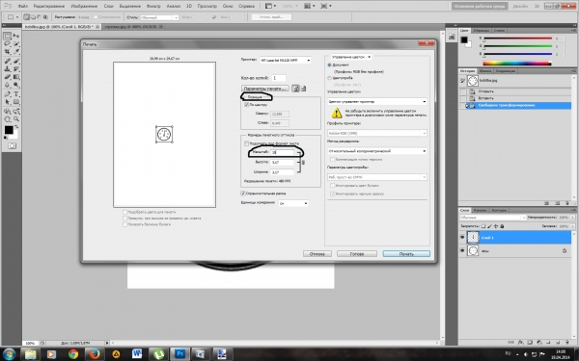Click the Готово button

click(357, 254)
